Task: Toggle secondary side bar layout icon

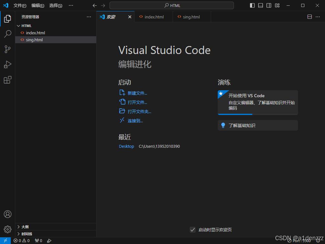Action: (269, 6)
